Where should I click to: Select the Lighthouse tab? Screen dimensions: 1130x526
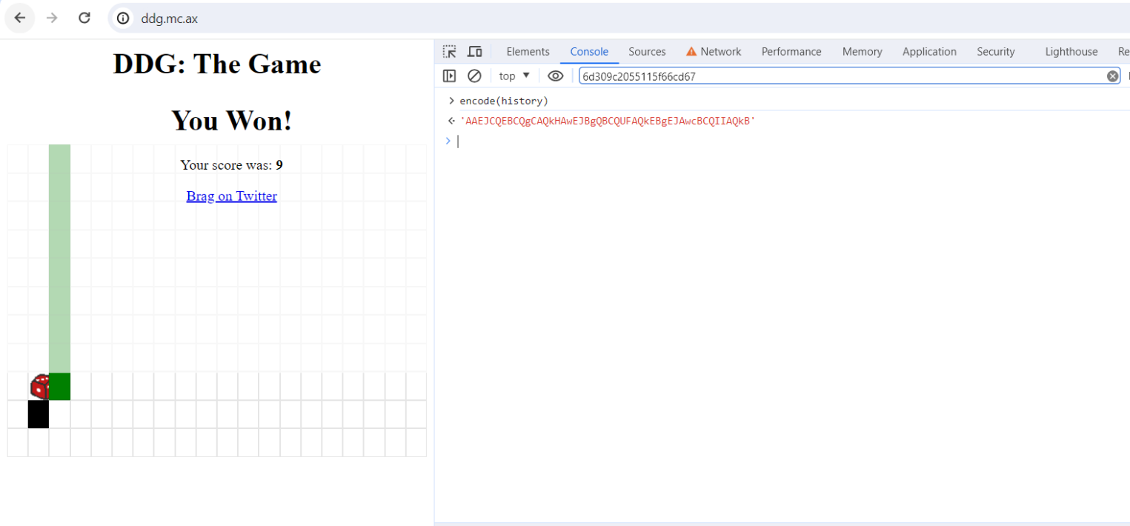(1071, 51)
